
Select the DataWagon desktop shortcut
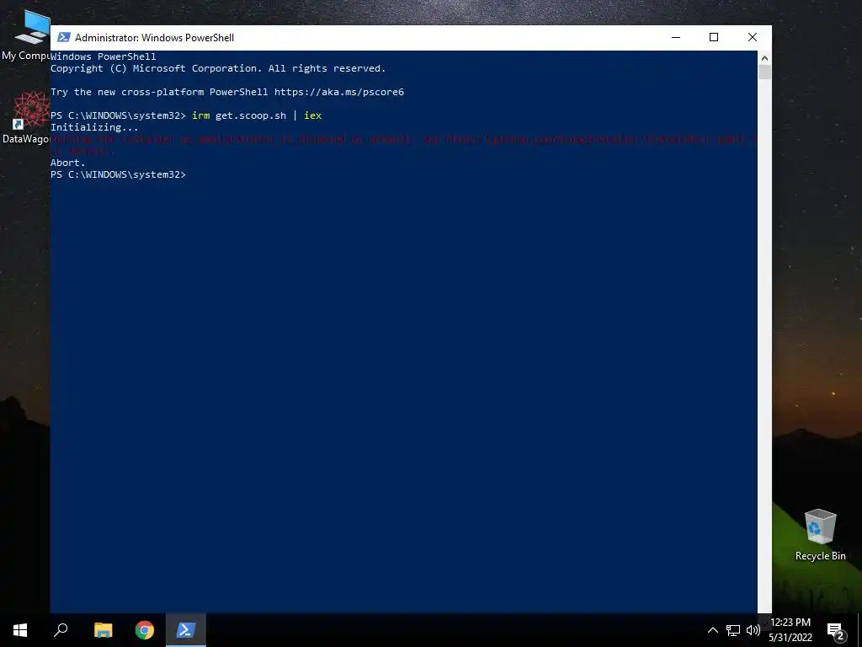[25, 118]
